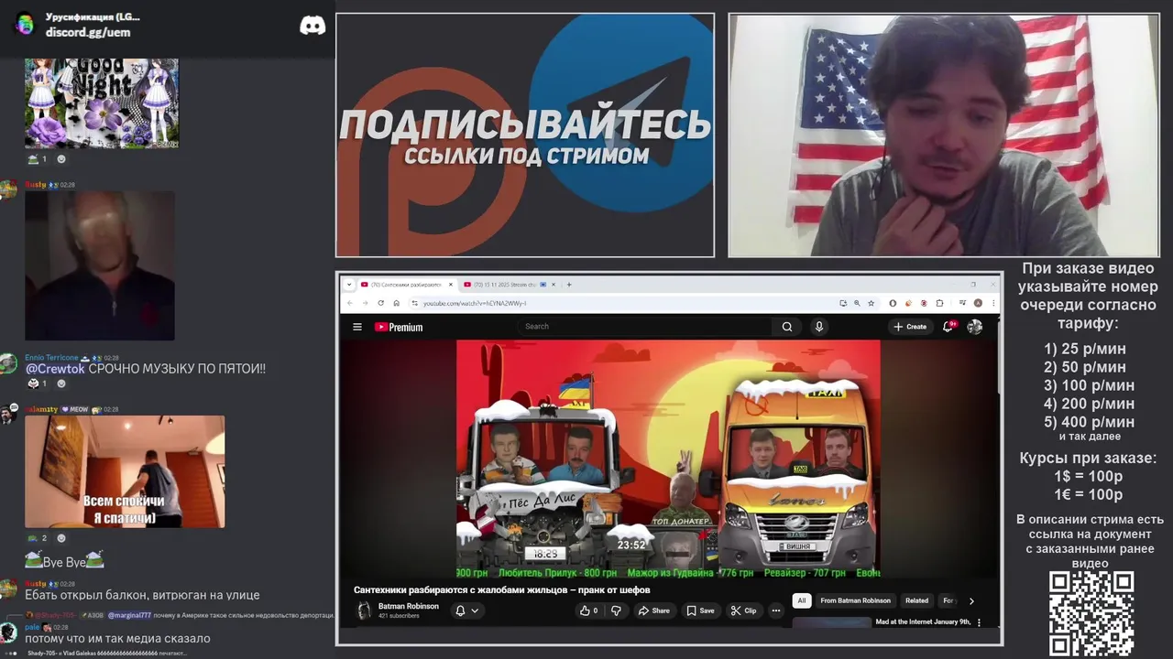The image size is (1173, 659).
Task: Click the Clip button under the video
Action: pos(744,610)
